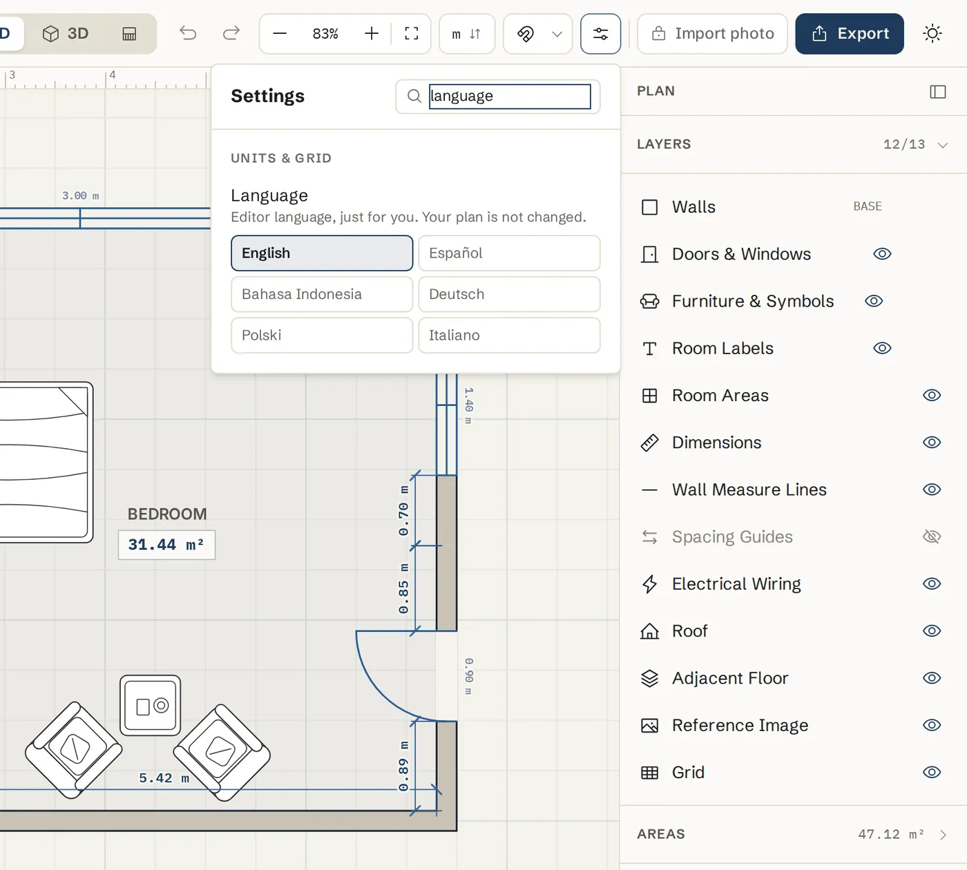
Task: Choose Deutsch language
Action: pos(509,294)
